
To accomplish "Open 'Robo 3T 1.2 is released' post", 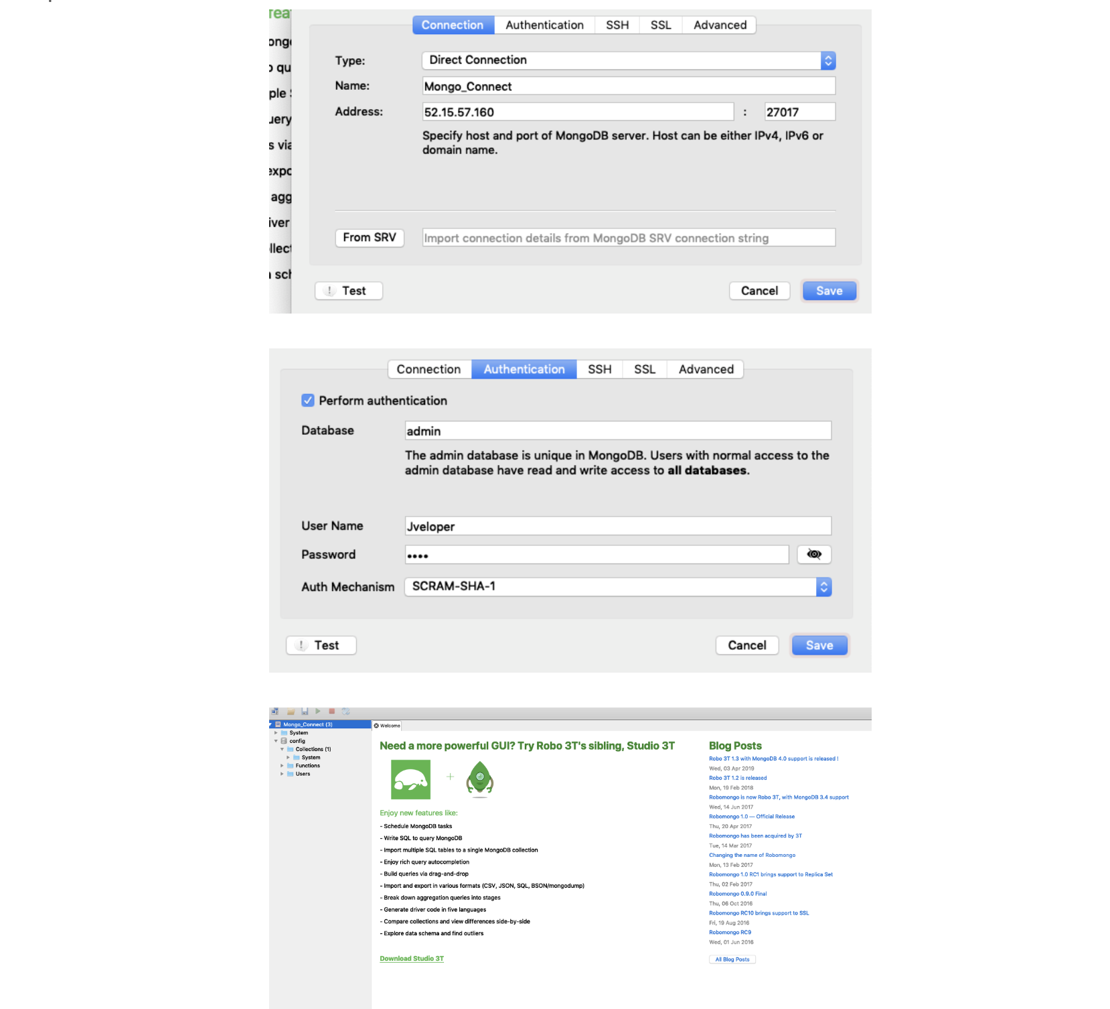I will [738, 778].
